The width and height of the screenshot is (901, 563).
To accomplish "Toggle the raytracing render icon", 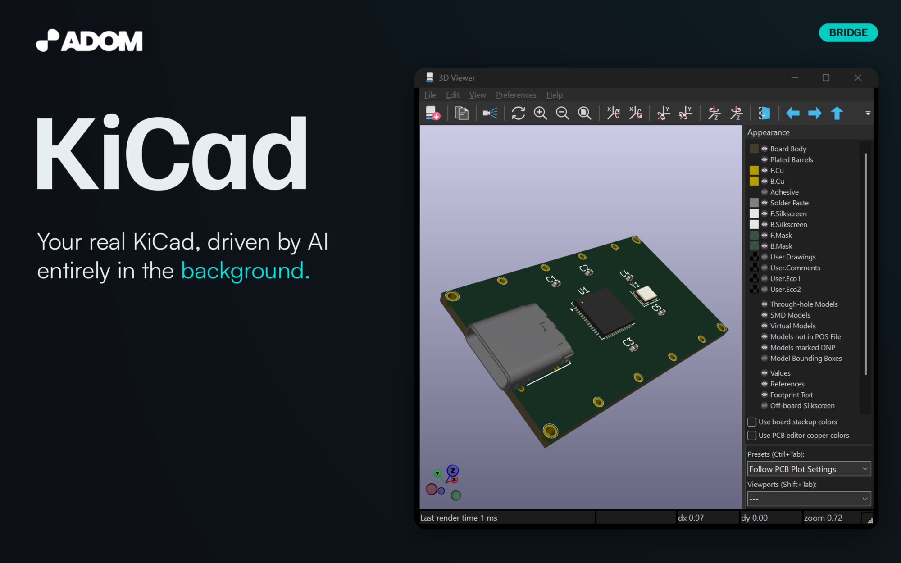I will [490, 113].
